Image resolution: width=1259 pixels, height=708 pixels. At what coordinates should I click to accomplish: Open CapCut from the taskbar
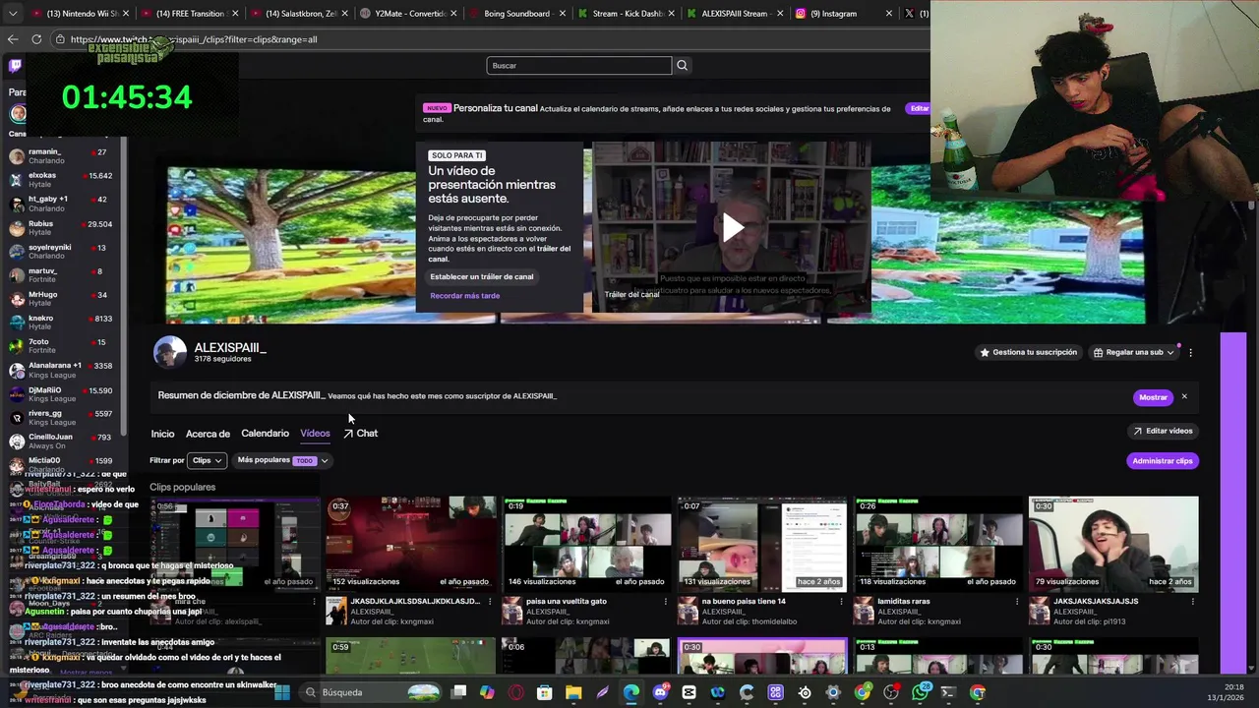(689, 692)
